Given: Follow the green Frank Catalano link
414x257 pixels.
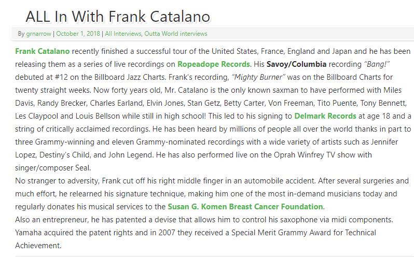Looking at the screenshot, I should tap(42, 51).
